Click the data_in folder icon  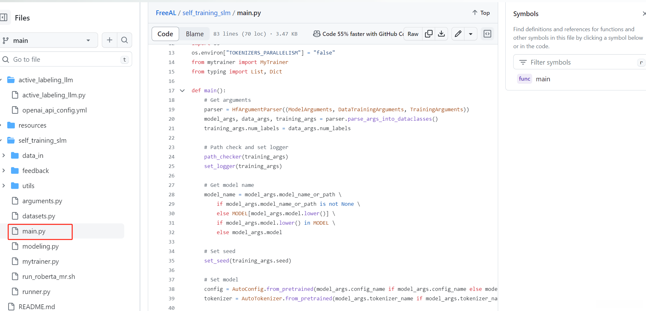tap(15, 155)
